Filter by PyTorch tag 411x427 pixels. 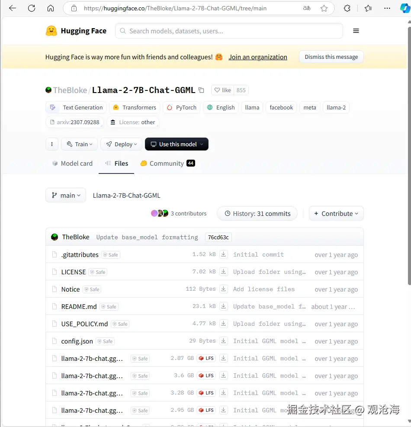click(181, 108)
